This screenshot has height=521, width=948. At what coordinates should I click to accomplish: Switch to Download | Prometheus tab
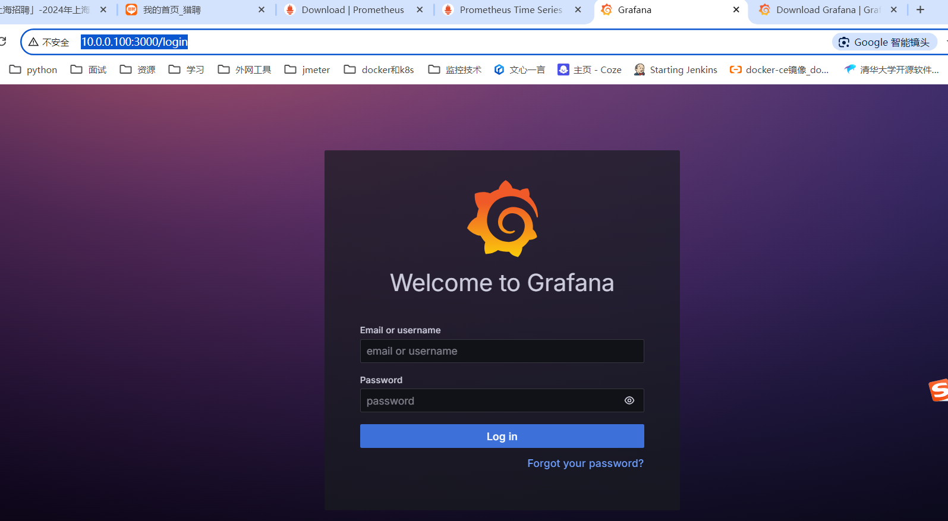(x=353, y=10)
